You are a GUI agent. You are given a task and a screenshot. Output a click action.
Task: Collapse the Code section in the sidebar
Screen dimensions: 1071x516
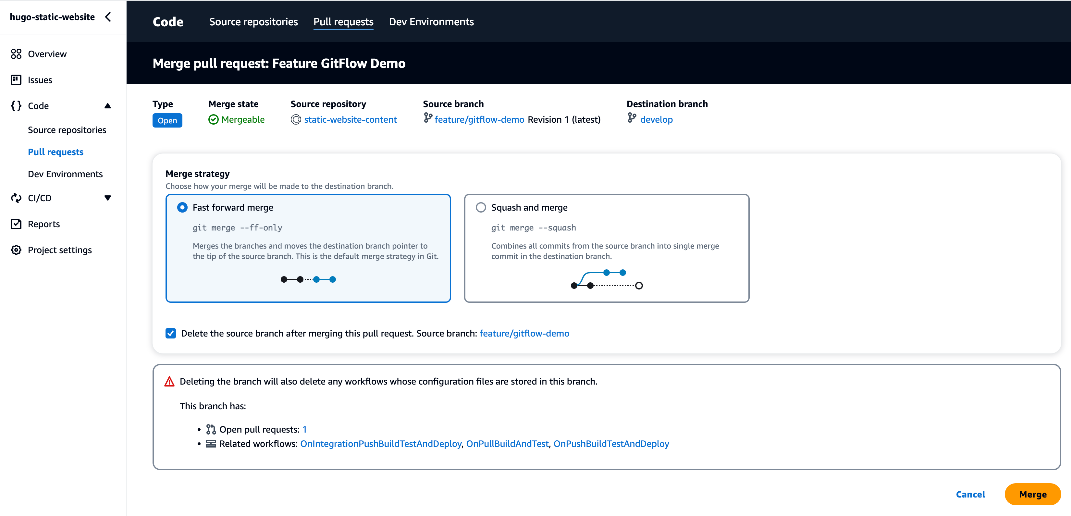point(108,105)
